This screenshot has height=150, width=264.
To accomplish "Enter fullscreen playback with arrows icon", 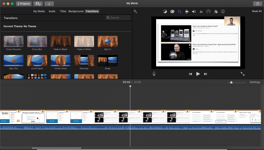I will tap(243, 74).
